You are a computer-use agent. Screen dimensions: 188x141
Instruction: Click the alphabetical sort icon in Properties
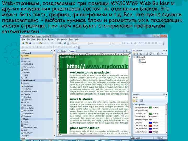[x=137, y=101]
